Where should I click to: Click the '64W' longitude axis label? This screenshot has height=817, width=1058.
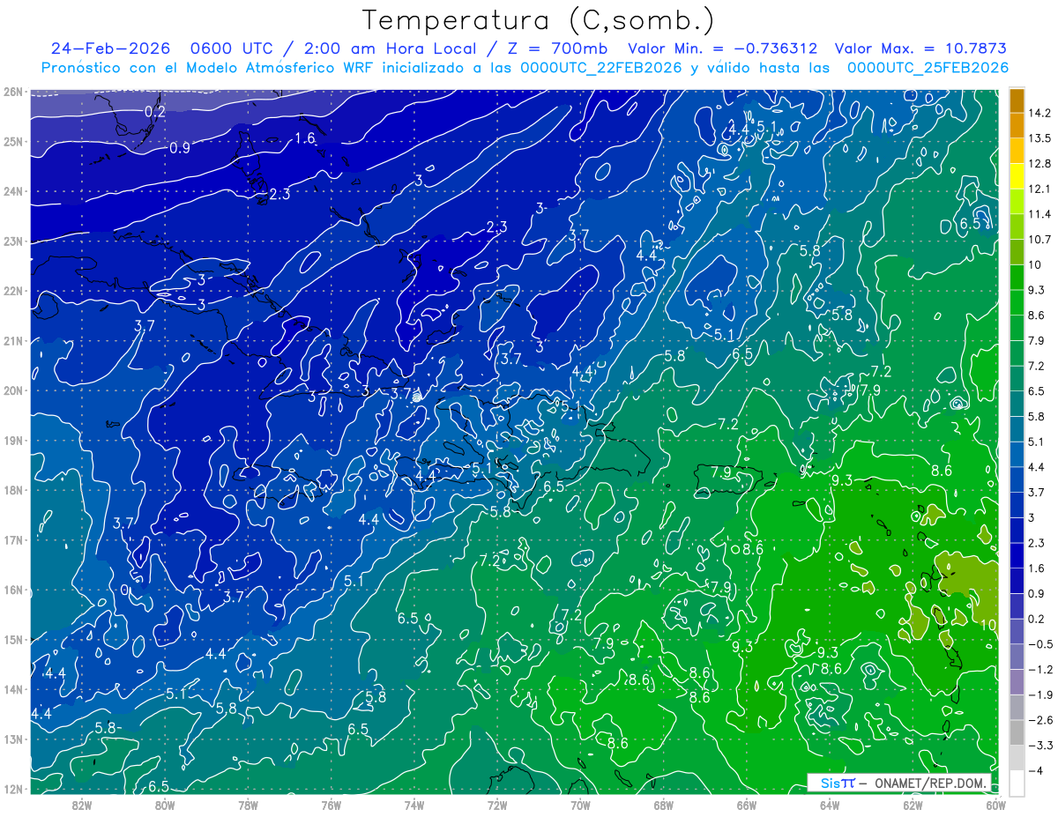click(829, 805)
